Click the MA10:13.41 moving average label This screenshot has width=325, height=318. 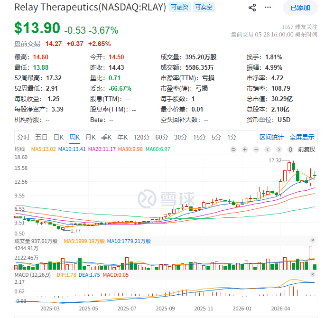click(72, 149)
